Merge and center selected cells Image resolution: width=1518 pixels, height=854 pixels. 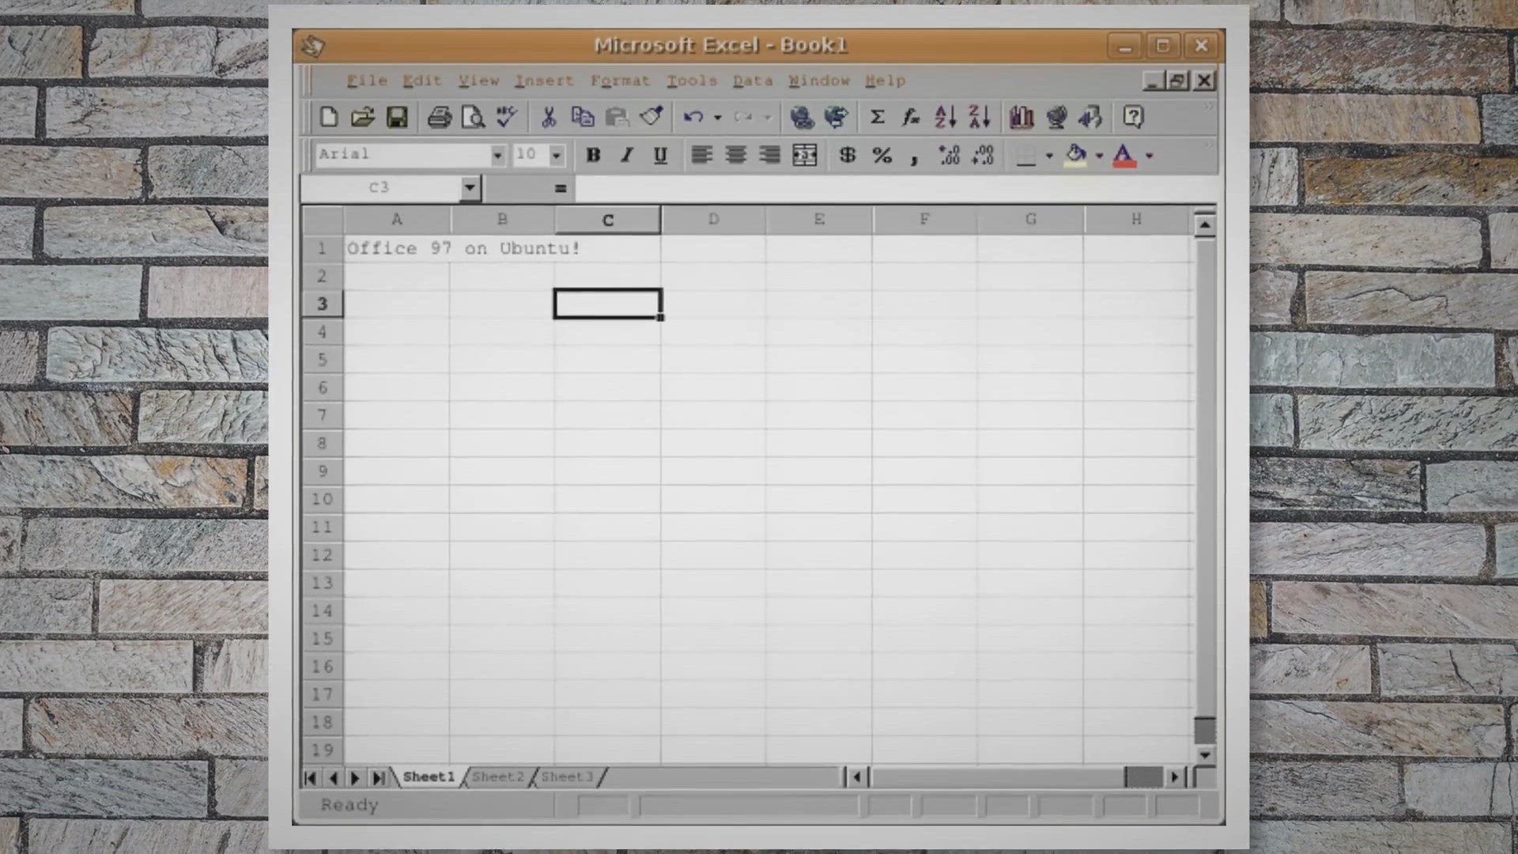click(x=805, y=155)
